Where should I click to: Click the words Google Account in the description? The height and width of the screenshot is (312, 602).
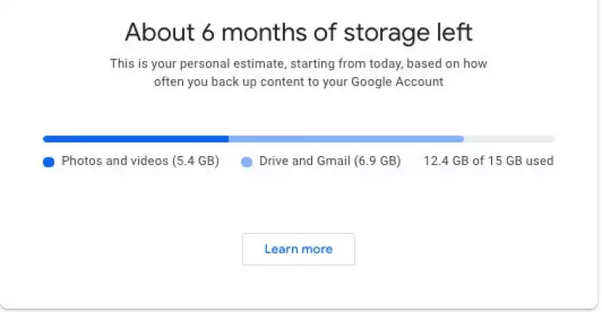pyautogui.click(x=398, y=82)
